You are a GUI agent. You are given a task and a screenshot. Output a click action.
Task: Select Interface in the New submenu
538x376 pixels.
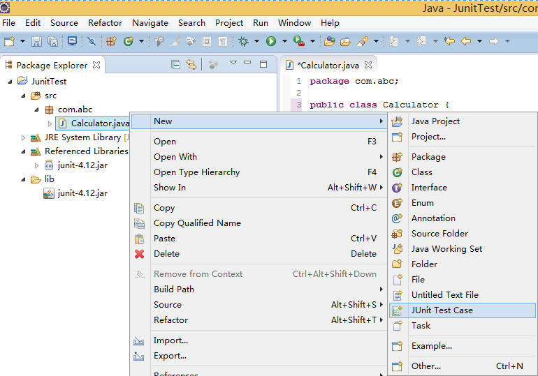463,188
